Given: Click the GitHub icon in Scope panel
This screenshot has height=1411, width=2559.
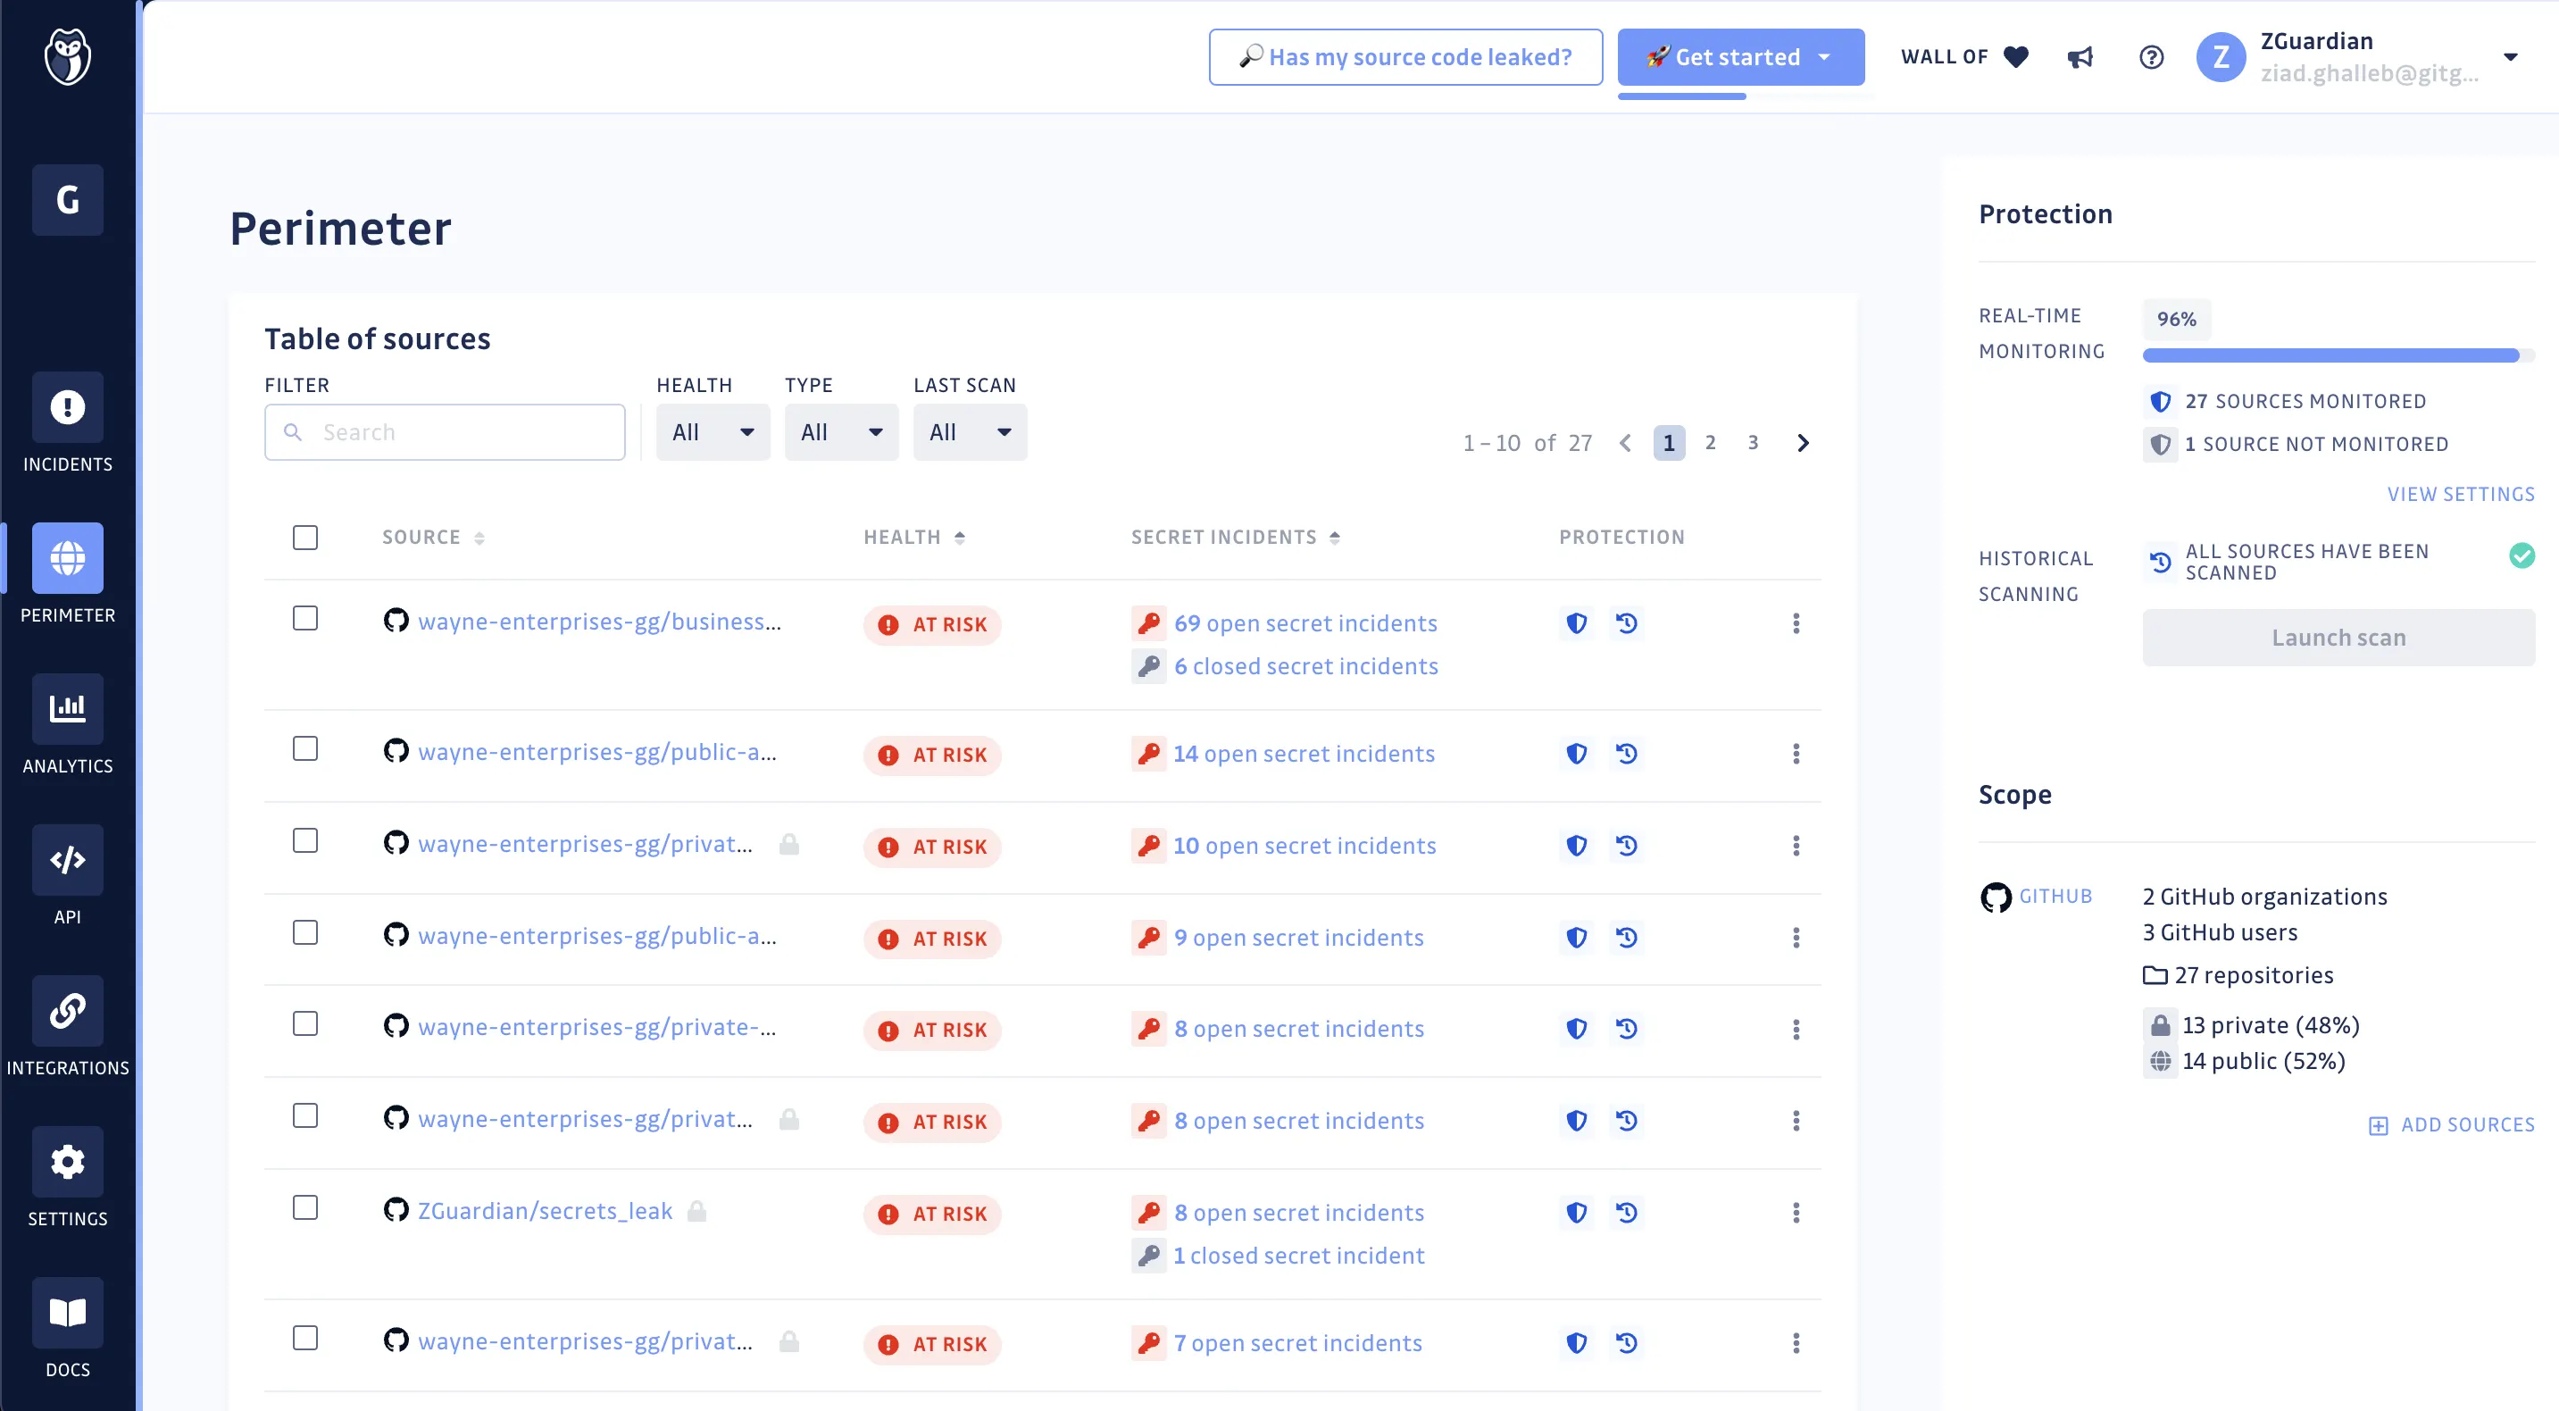Looking at the screenshot, I should tap(1996, 898).
